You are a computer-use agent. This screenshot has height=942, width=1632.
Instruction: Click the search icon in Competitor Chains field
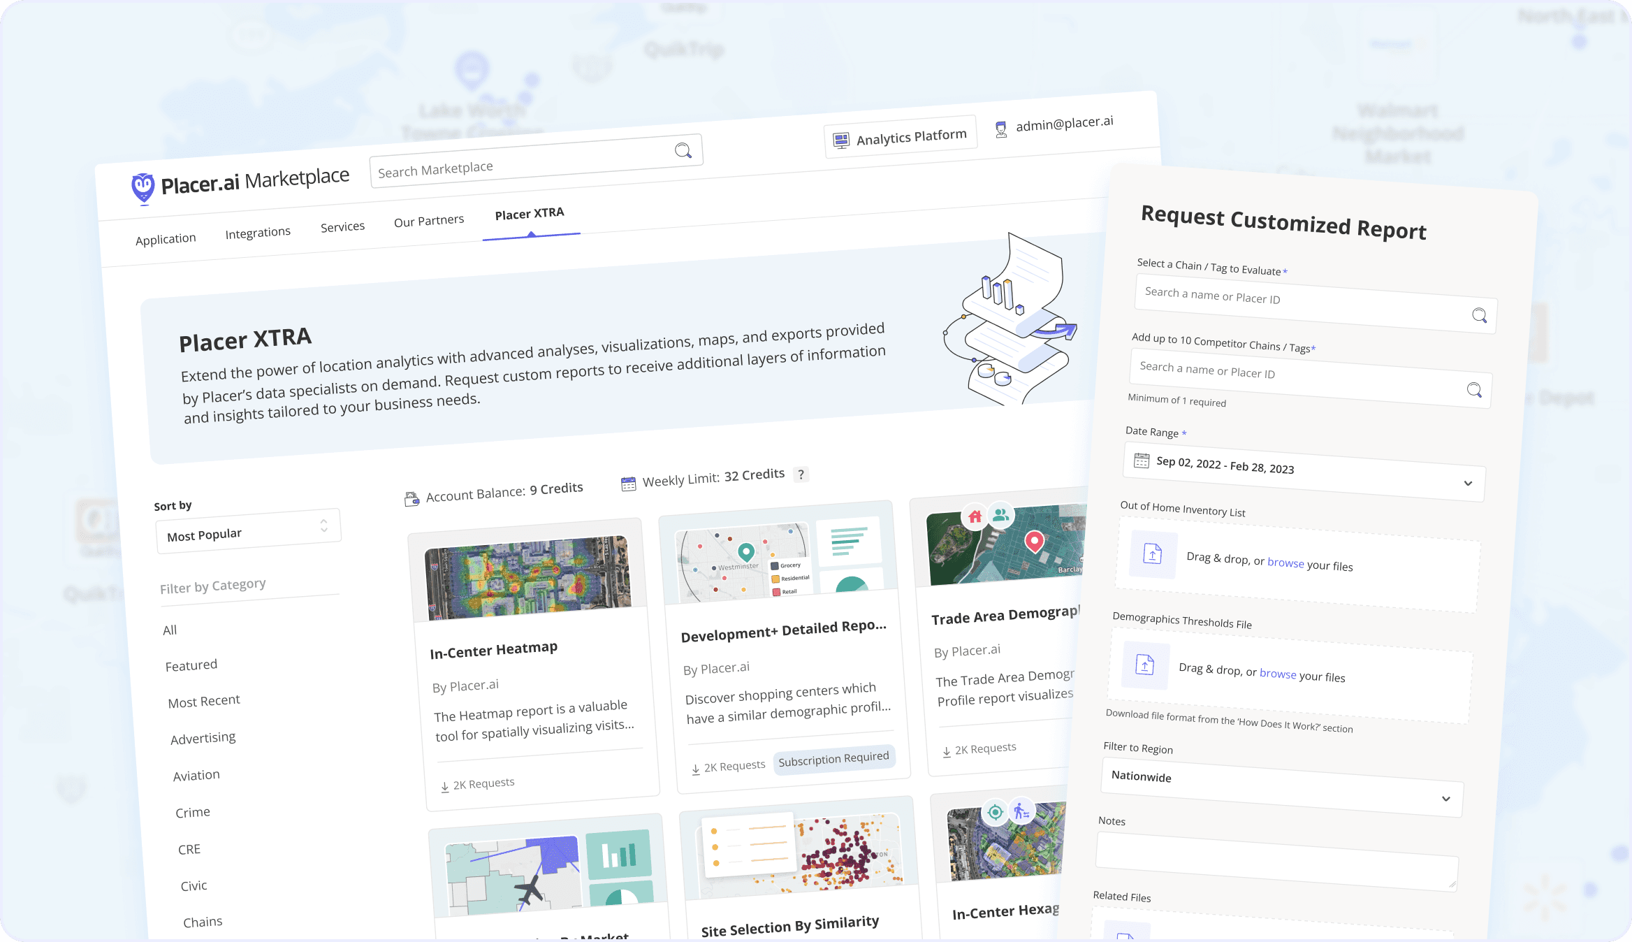[1474, 390]
